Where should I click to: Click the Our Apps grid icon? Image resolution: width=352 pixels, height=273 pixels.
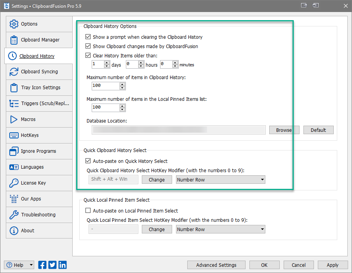click(x=14, y=199)
